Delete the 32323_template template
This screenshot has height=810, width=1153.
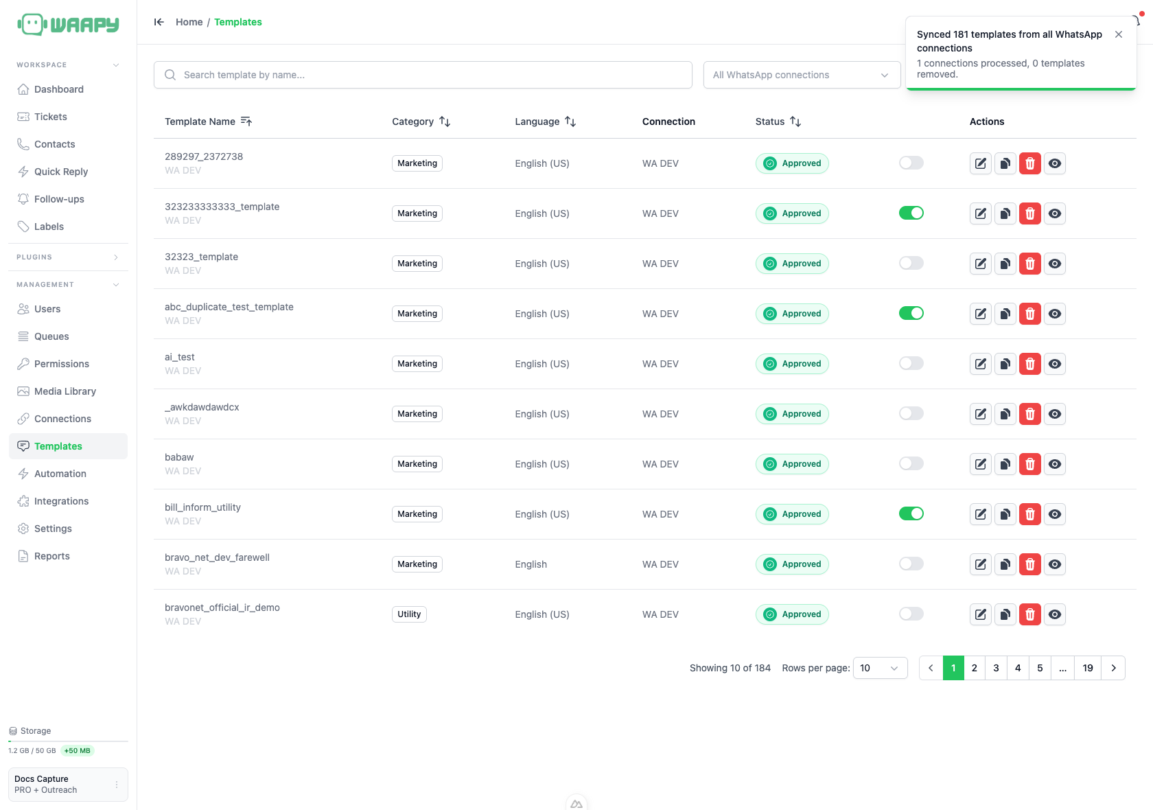pyautogui.click(x=1030, y=264)
